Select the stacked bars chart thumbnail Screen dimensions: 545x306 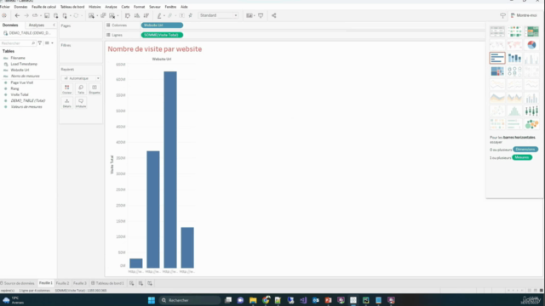[514, 58]
